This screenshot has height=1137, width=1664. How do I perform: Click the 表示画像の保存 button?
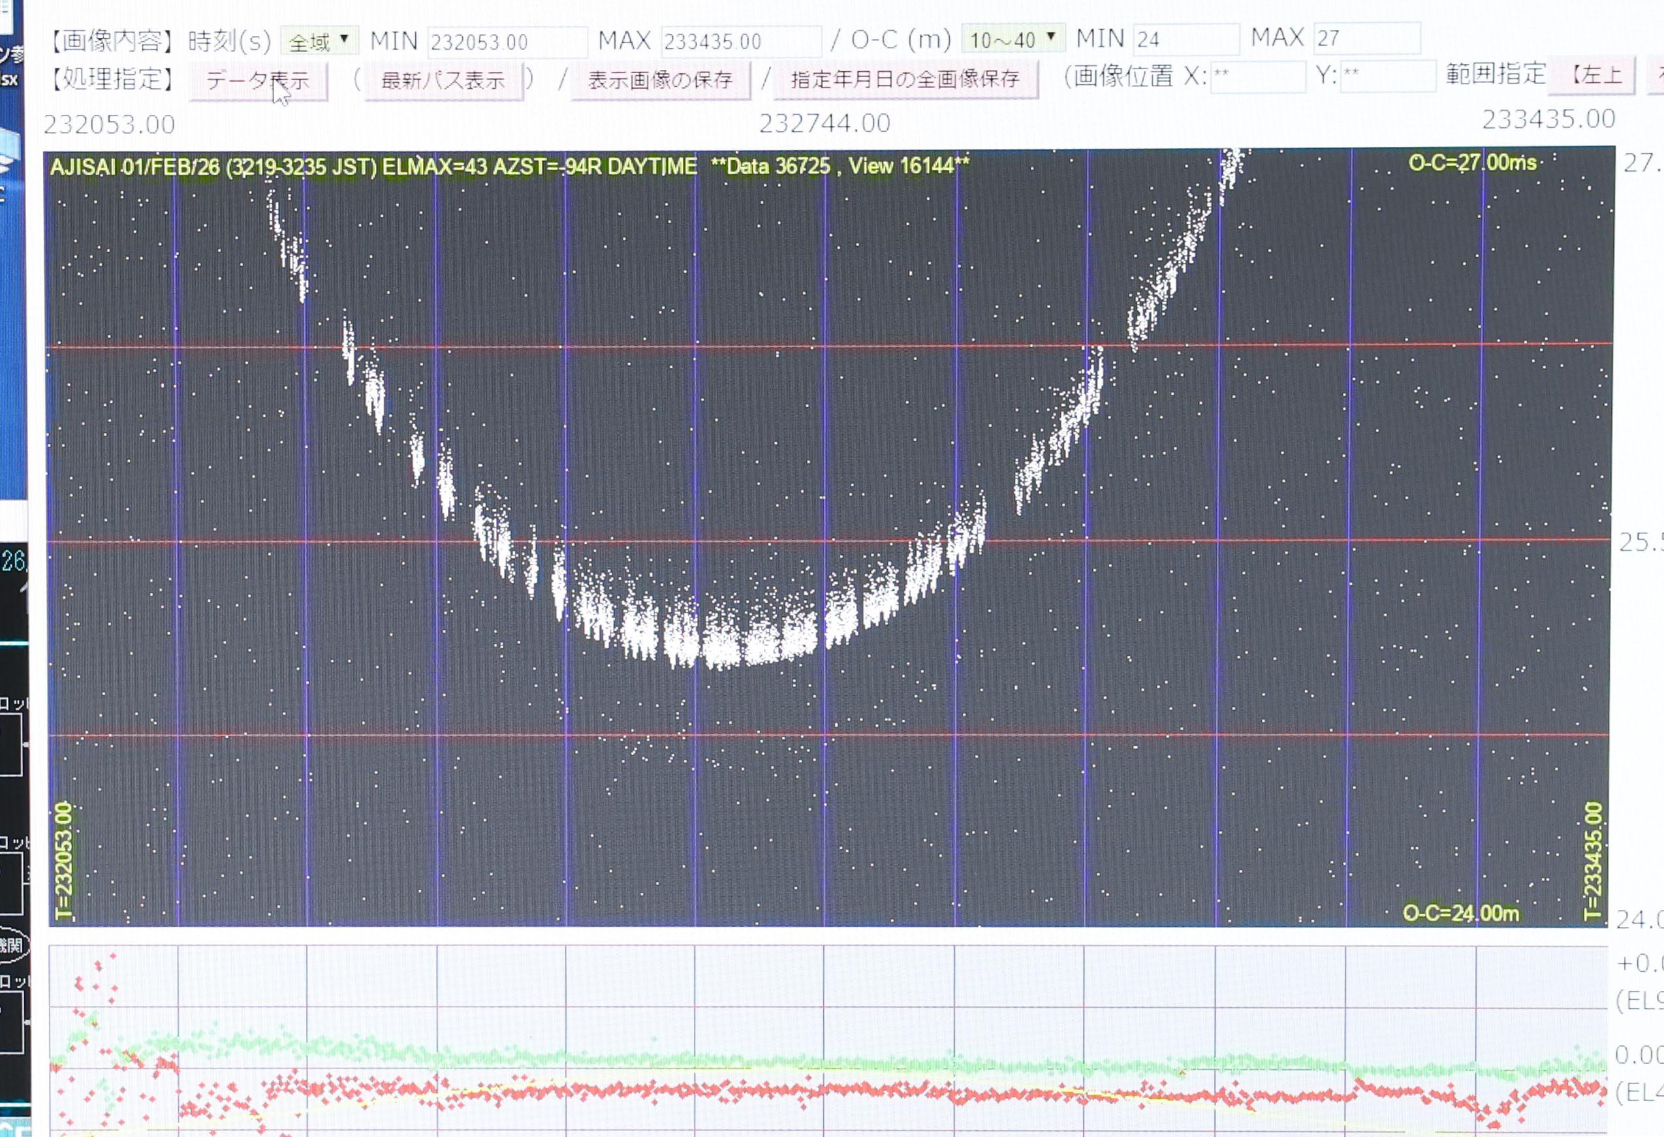tap(660, 79)
